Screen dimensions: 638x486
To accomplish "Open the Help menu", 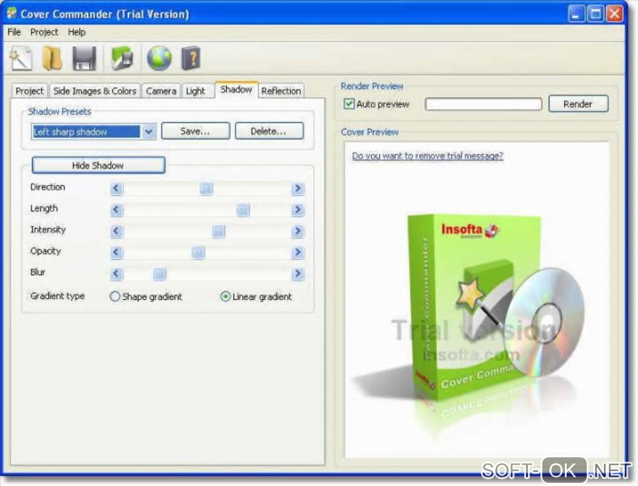I will click(76, 32).
